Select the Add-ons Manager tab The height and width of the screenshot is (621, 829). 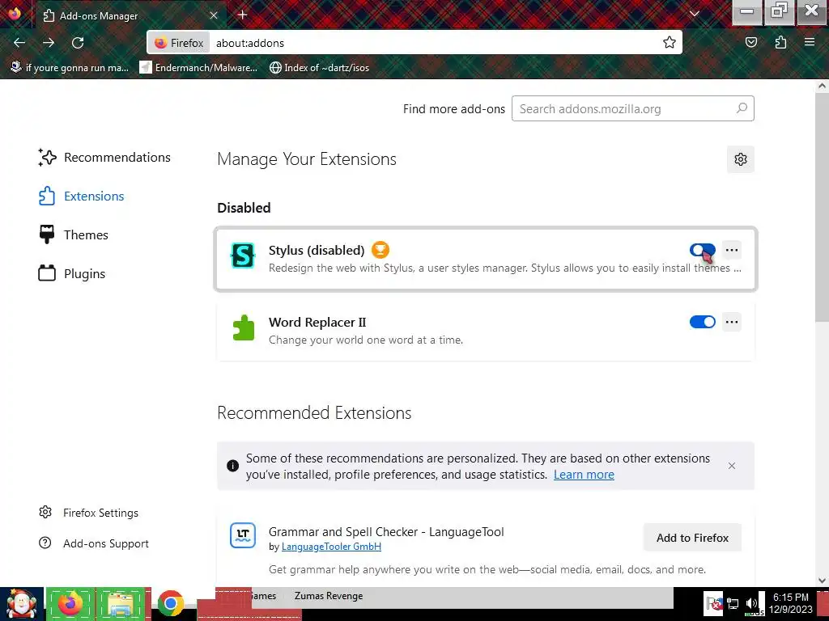(x=131, y=15)
